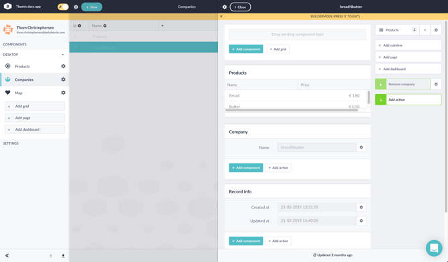Image resolution: width=448 pixels, height=262 pixels.
Task: Click the Close button
Action: [240, 7]
